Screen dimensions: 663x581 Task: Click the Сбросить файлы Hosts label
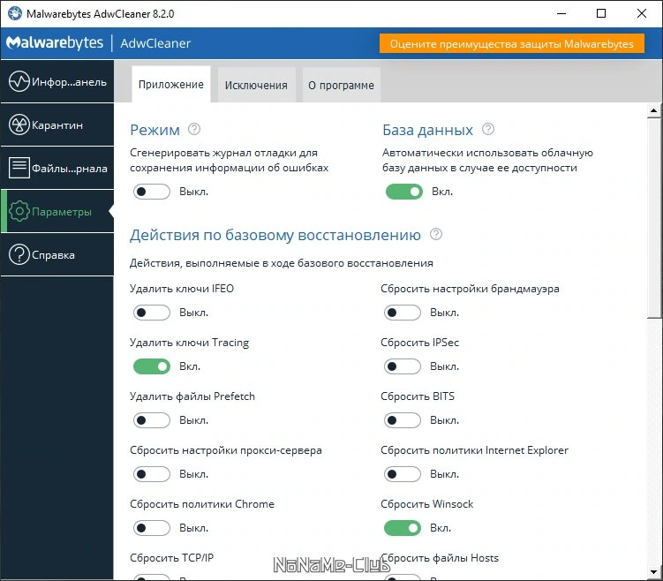pos(440,558)
